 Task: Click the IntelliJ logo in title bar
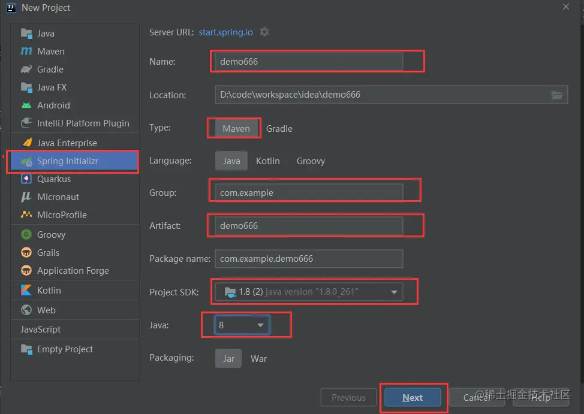point(11,7)
